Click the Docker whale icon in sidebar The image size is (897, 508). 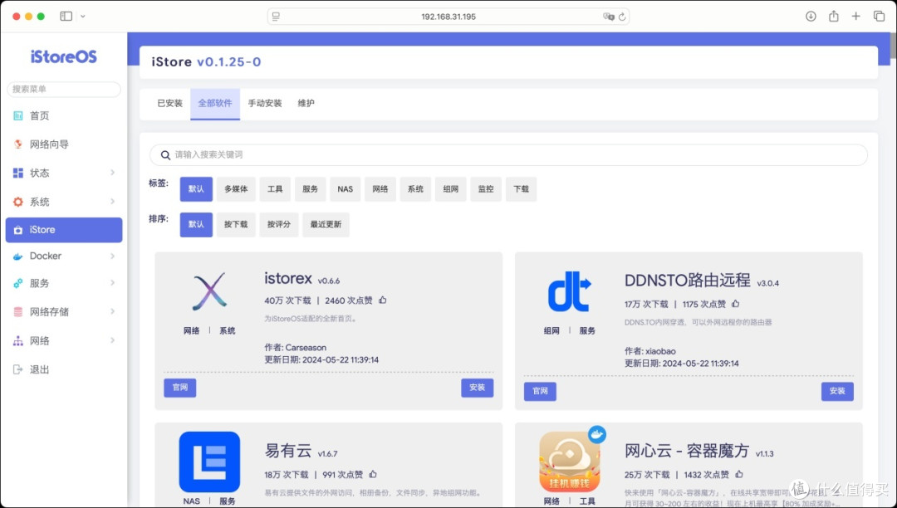pos(18,256)
